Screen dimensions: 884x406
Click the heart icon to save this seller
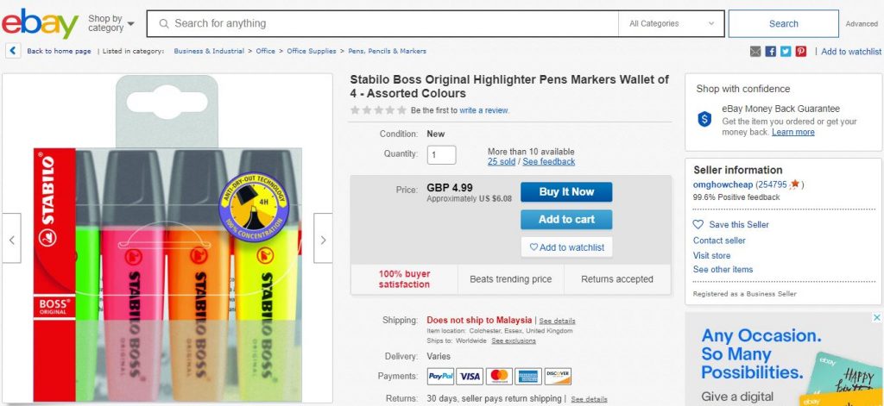tap(698, 224)
